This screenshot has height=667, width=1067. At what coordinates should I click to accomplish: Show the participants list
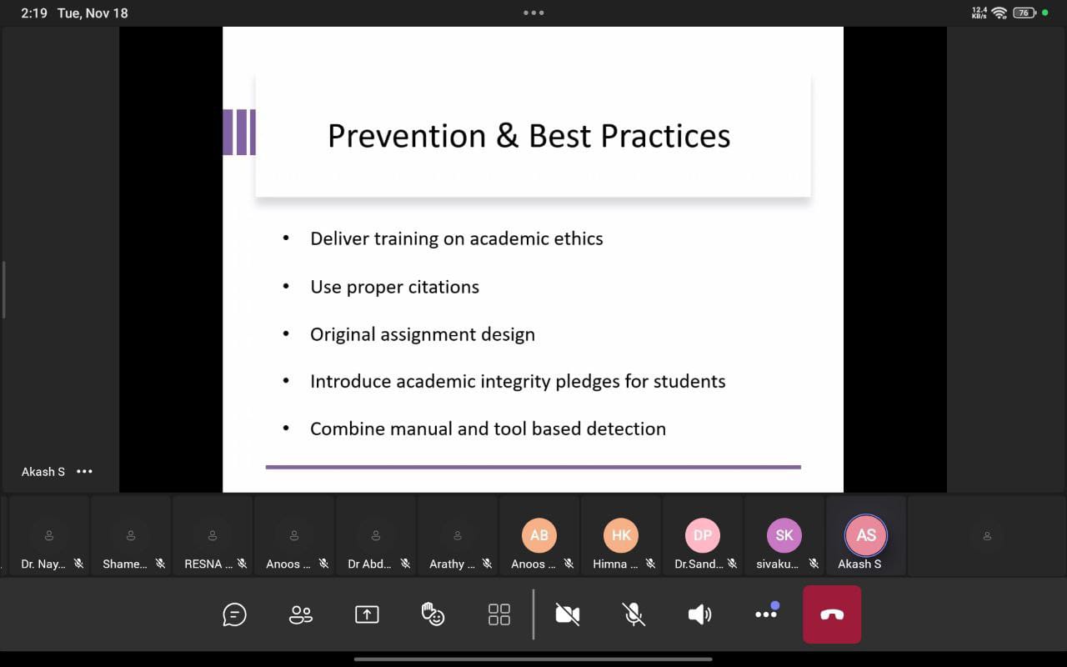(x=300, y=614)
